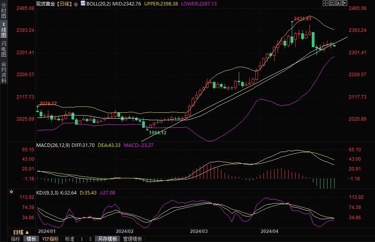
Task: Open 闪电图 view in left sidebar
Action: click(x=4, y=49)
